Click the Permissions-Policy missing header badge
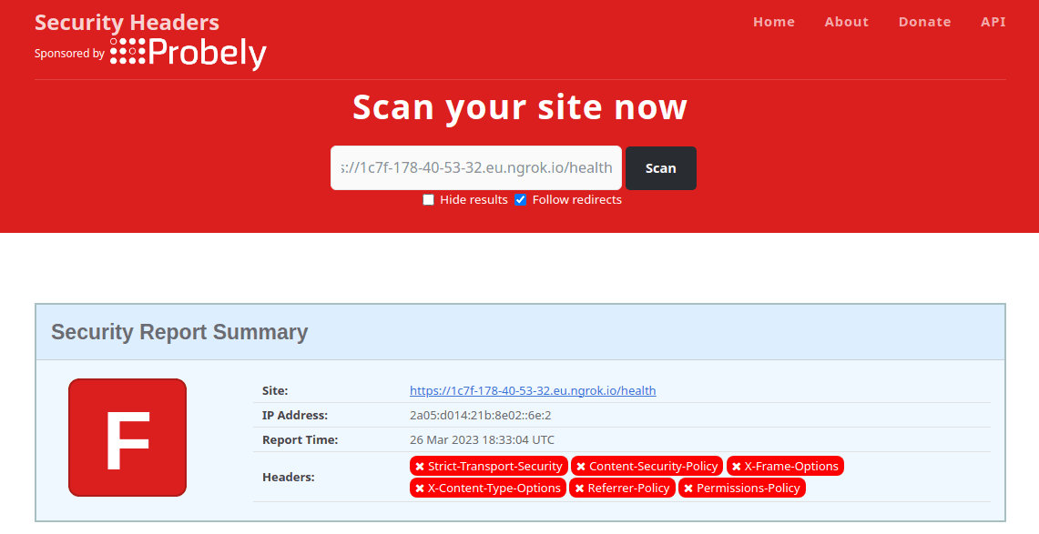1039x534 pixels. (x=741, y=489)
